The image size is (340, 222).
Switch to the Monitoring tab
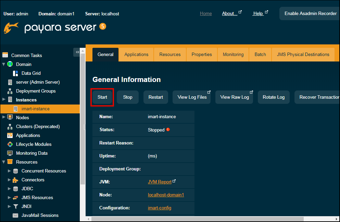233,54
